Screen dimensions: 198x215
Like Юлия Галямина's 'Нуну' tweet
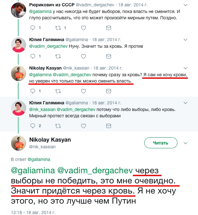pos(84,56)
